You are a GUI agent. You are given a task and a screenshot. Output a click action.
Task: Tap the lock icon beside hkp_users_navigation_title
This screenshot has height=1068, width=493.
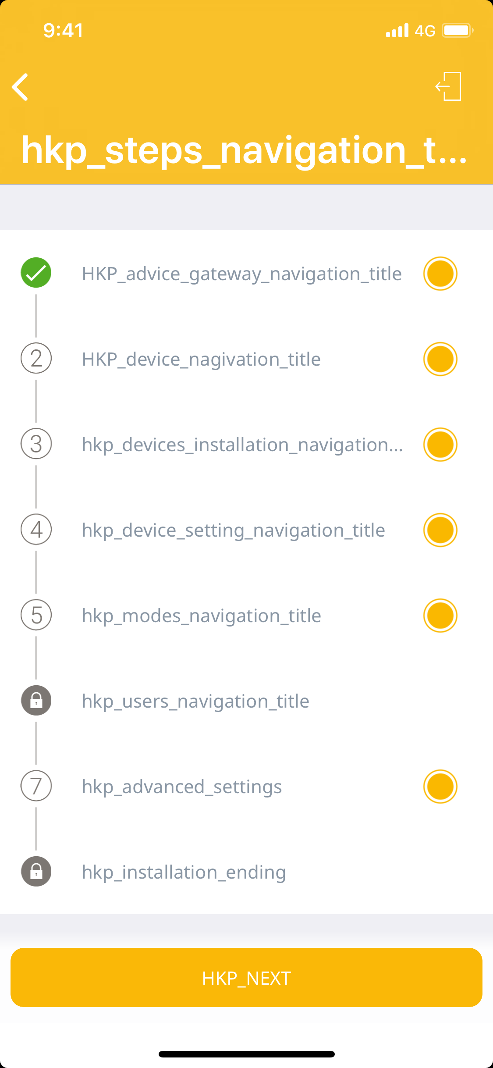36,700
